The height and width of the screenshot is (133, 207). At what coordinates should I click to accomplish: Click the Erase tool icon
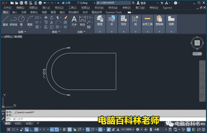66,18
